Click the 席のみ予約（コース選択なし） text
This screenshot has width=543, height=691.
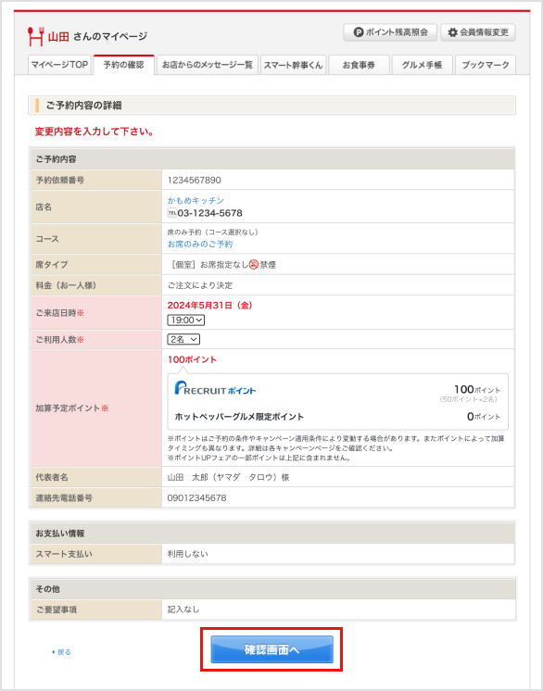(213, 232)
